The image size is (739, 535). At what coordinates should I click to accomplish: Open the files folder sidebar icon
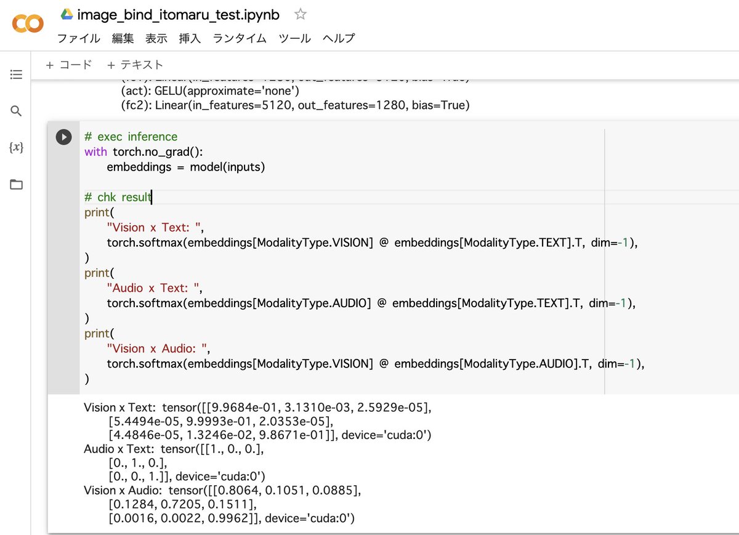pos(16,184)
